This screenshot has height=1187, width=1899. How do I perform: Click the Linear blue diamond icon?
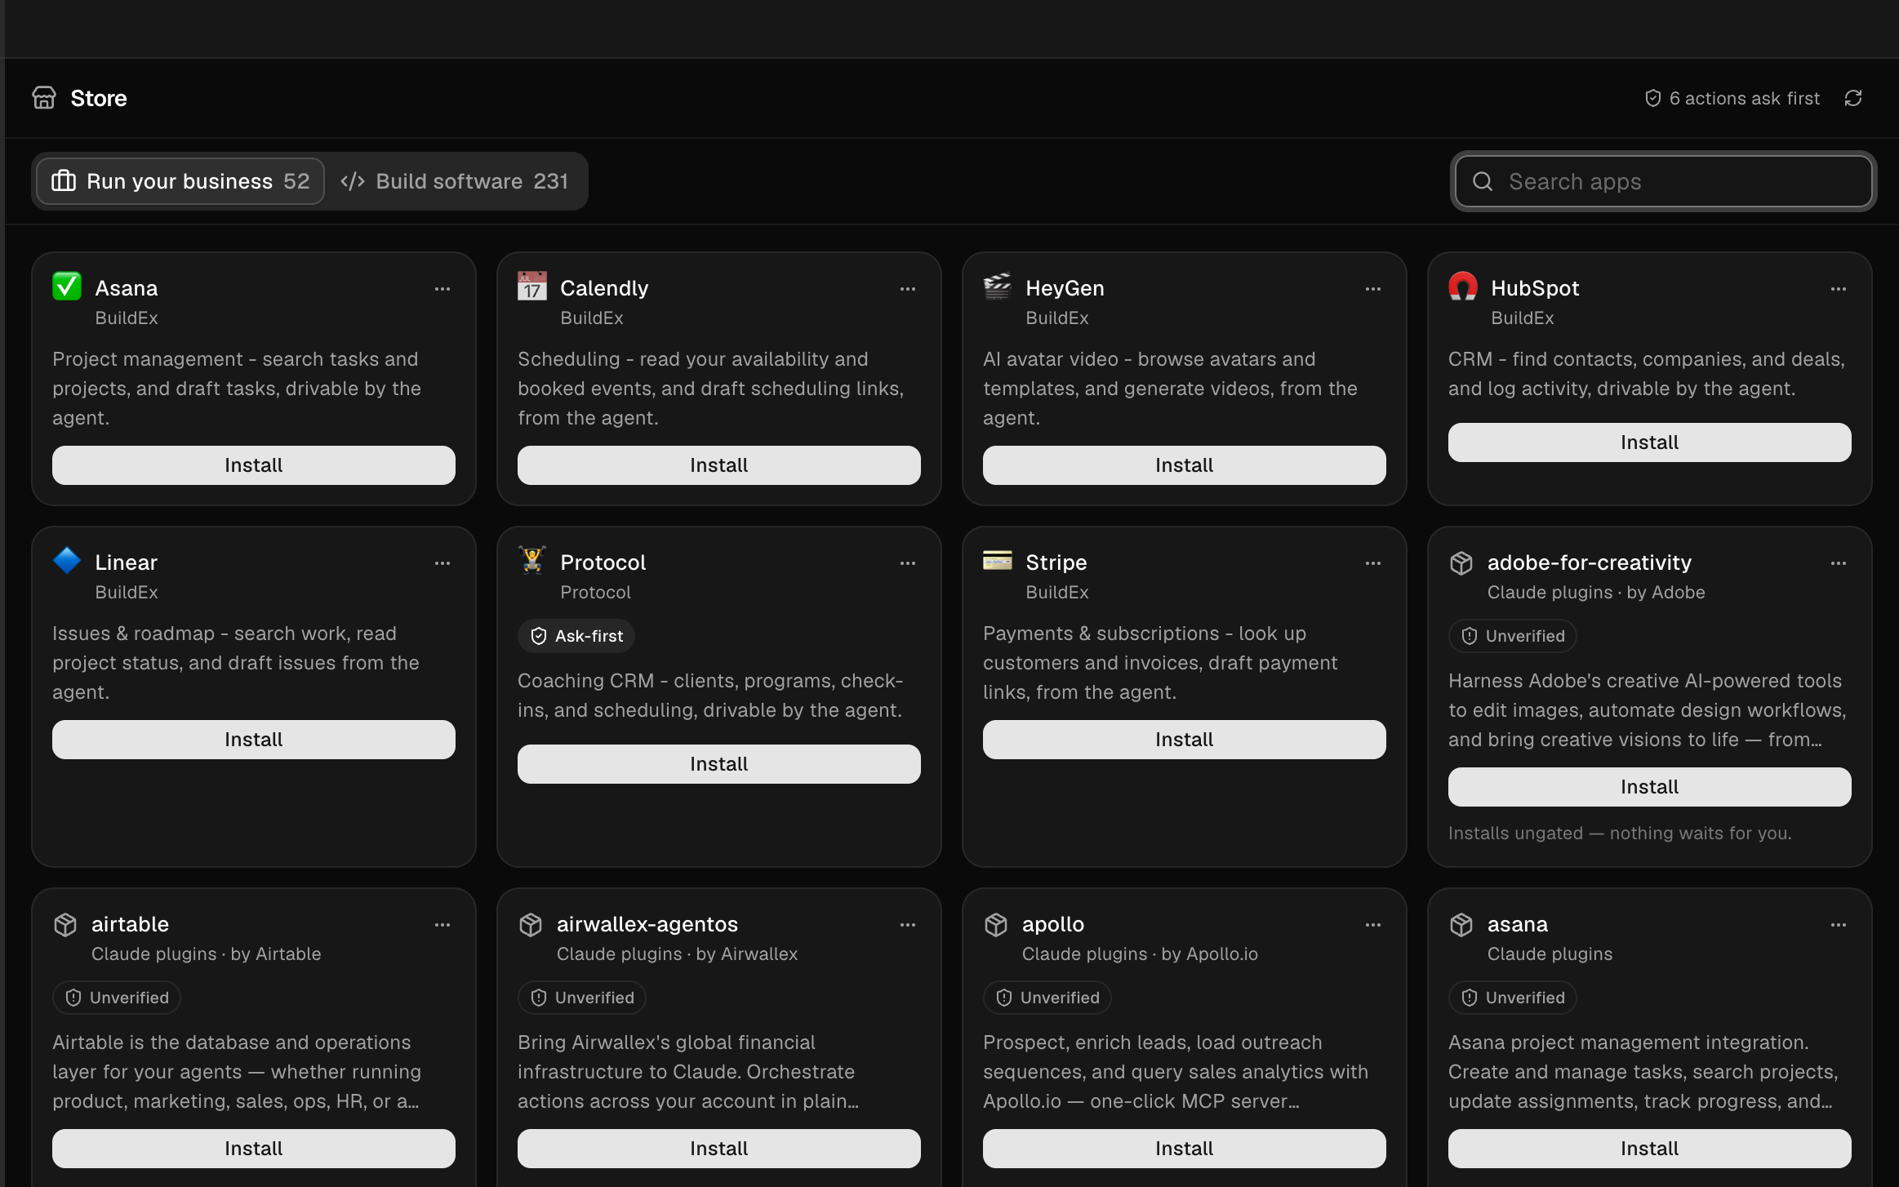click(67, 561)
